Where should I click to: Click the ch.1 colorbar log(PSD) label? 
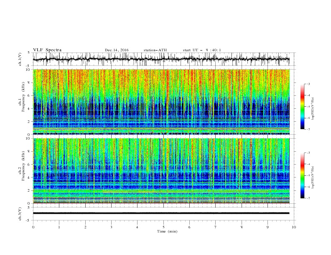(313, 108)
